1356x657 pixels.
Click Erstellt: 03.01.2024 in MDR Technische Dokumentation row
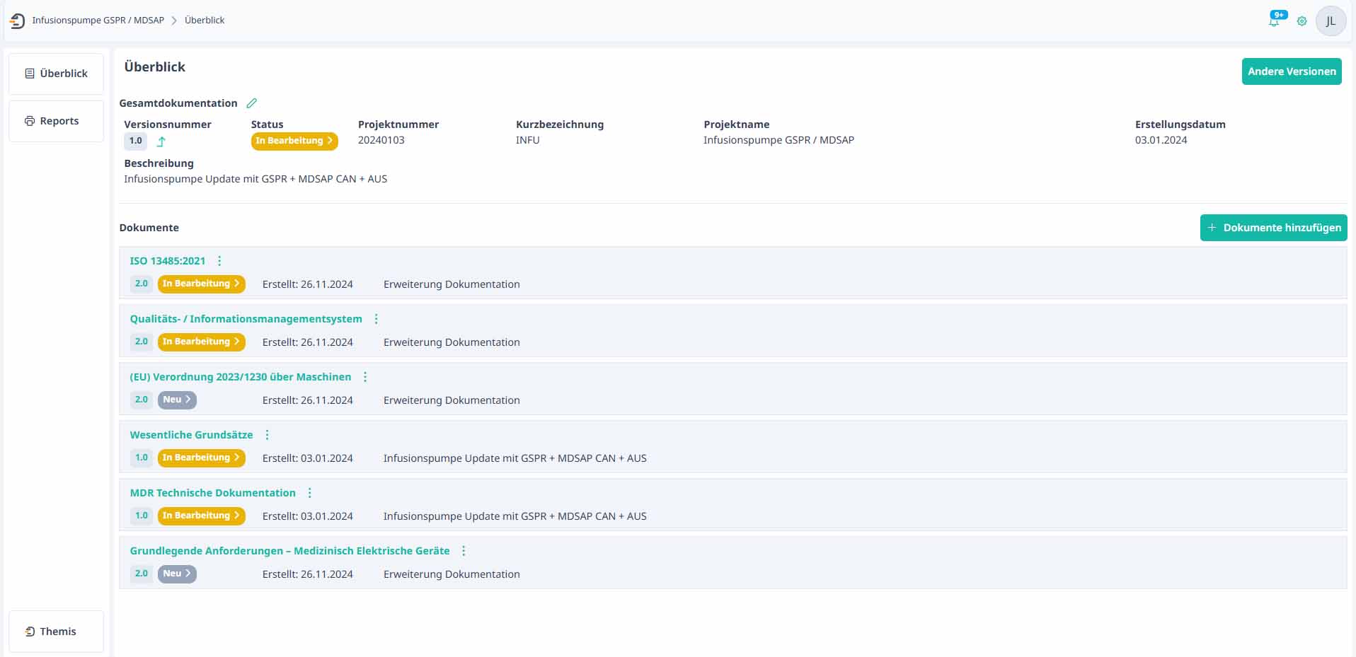click(308, 516)
